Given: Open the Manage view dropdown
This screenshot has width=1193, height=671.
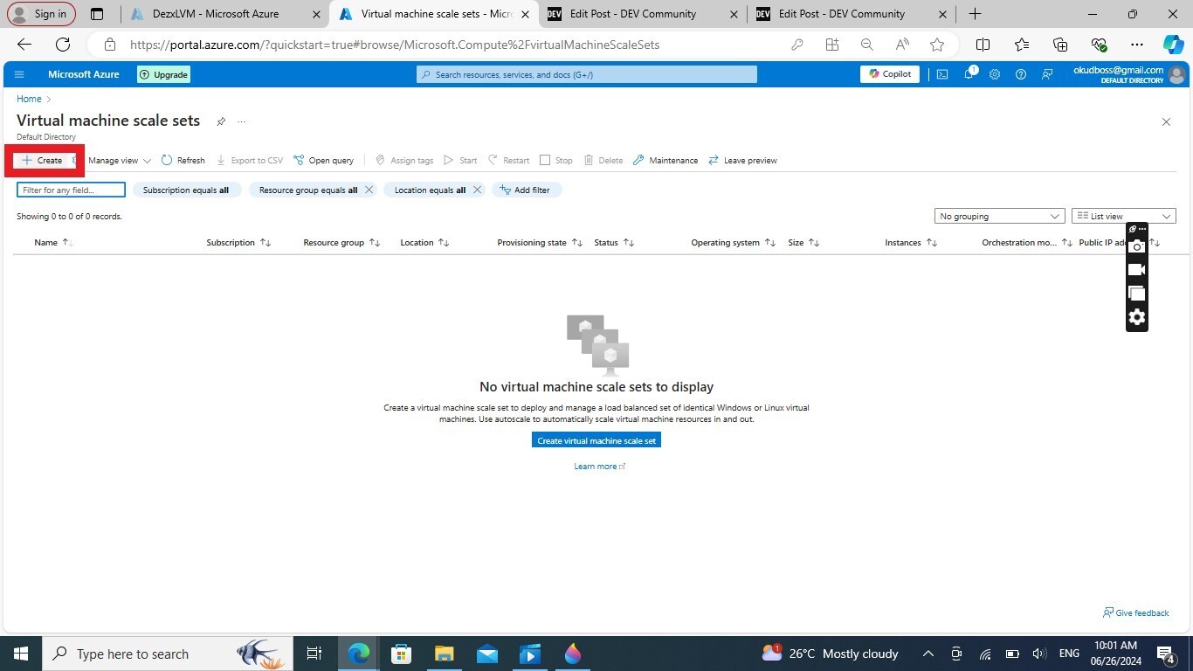Looking at the screenshot, I should click(120, 160).
